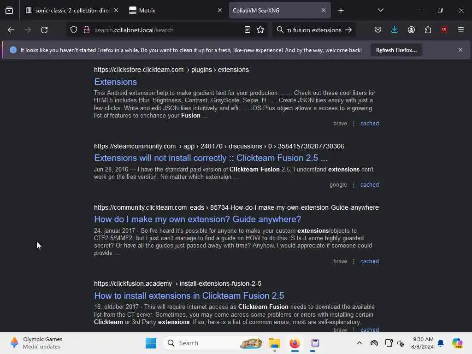This screenshot has height=354, width=472.
Task: Click the clickfusion.academy URL breadcrumb
Action: tap(177, 283)
